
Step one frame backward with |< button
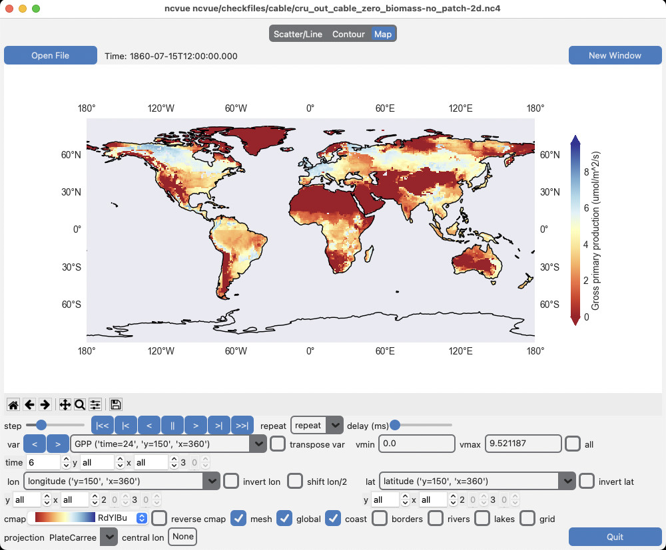pyautogui.click(x=126, y=426)
